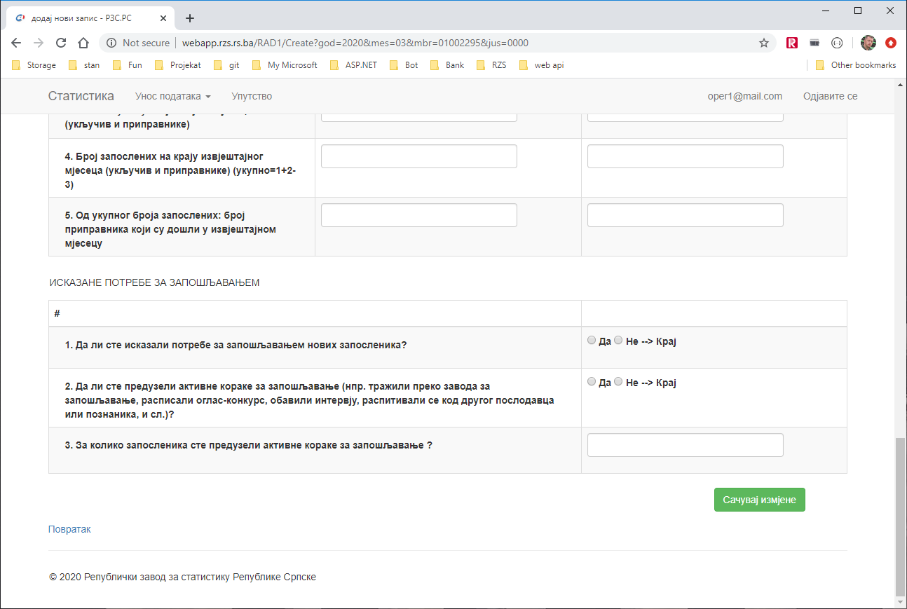The height and width of the screenshot is (609, 907).
Task: Select "Да" for question 2 on active steps
Action: tap(592, 382)
